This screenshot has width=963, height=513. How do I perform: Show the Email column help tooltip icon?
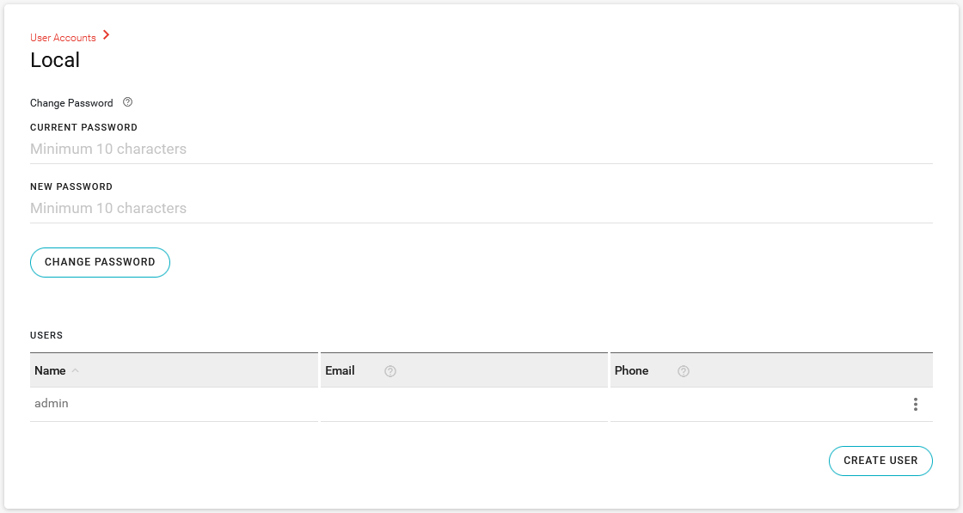(x=390, y=371)
